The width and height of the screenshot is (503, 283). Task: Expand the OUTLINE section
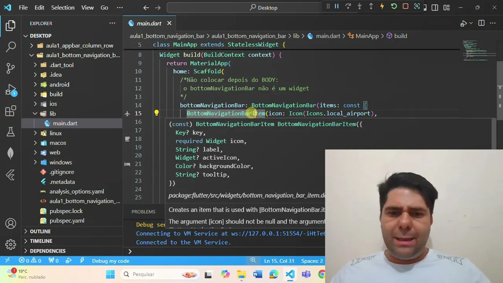pos(72,232)
